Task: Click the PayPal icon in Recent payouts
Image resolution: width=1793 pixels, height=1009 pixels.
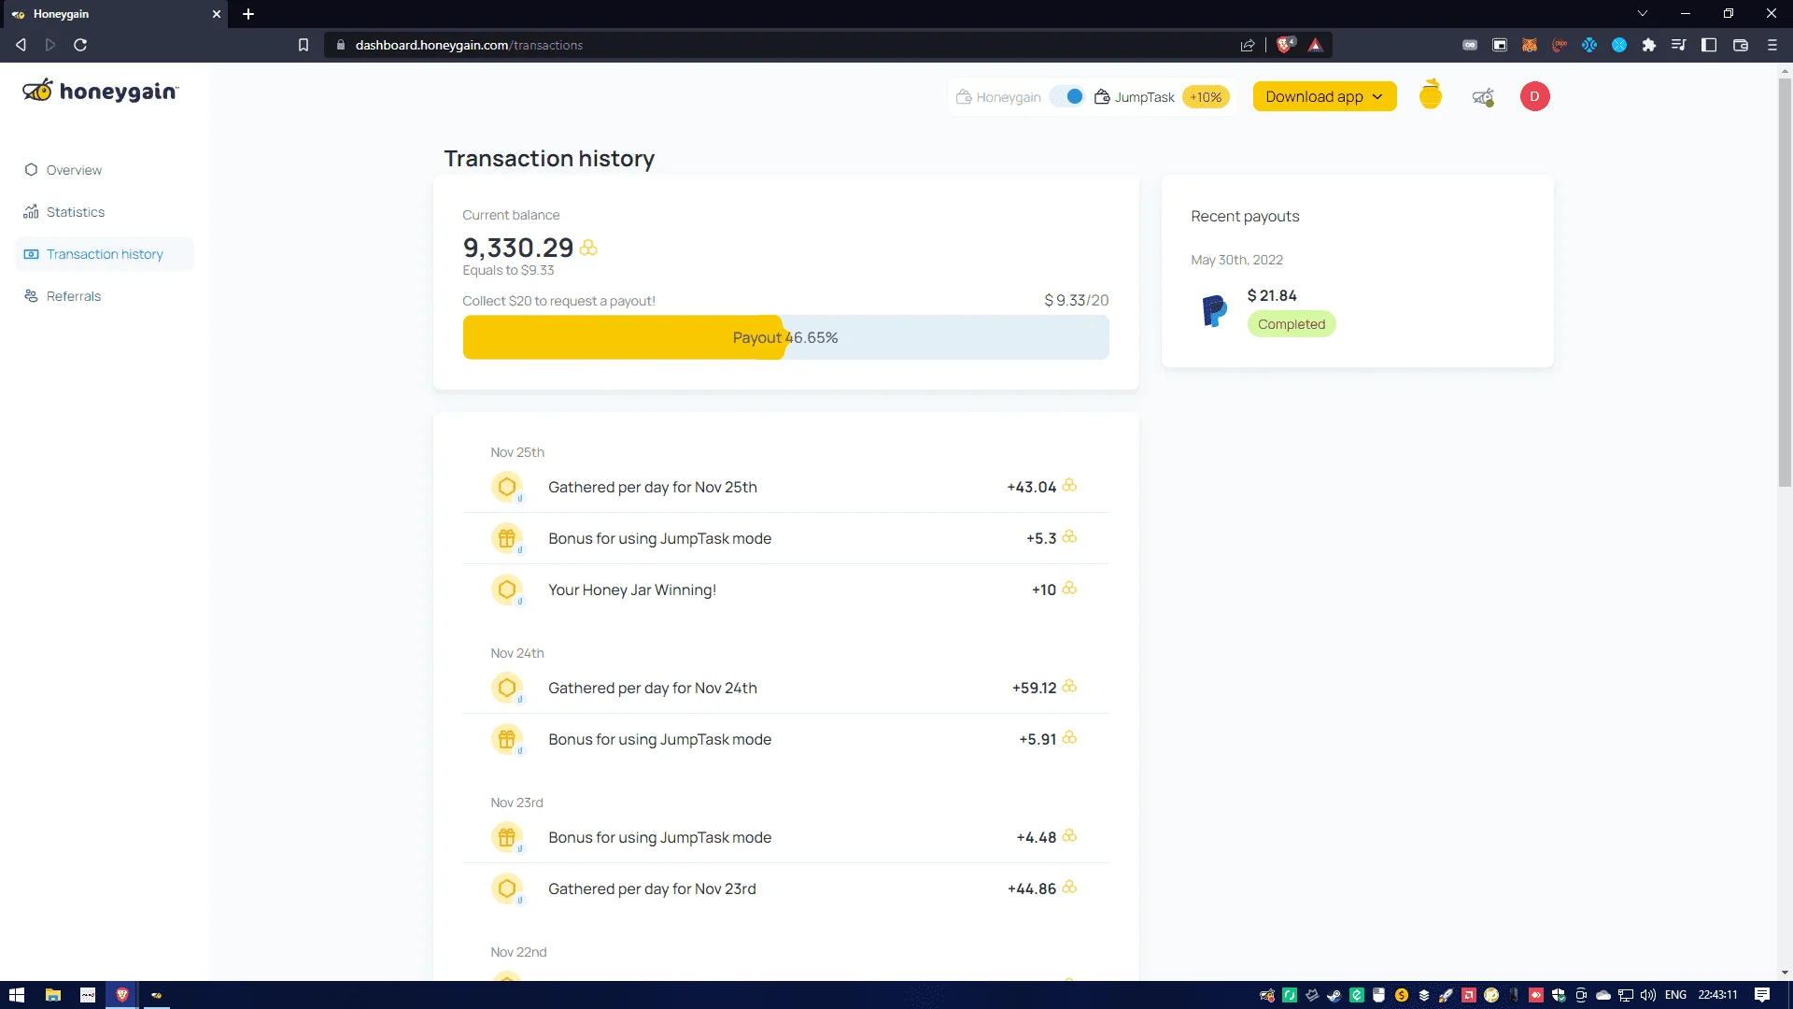Action: tap(1214, 310)
